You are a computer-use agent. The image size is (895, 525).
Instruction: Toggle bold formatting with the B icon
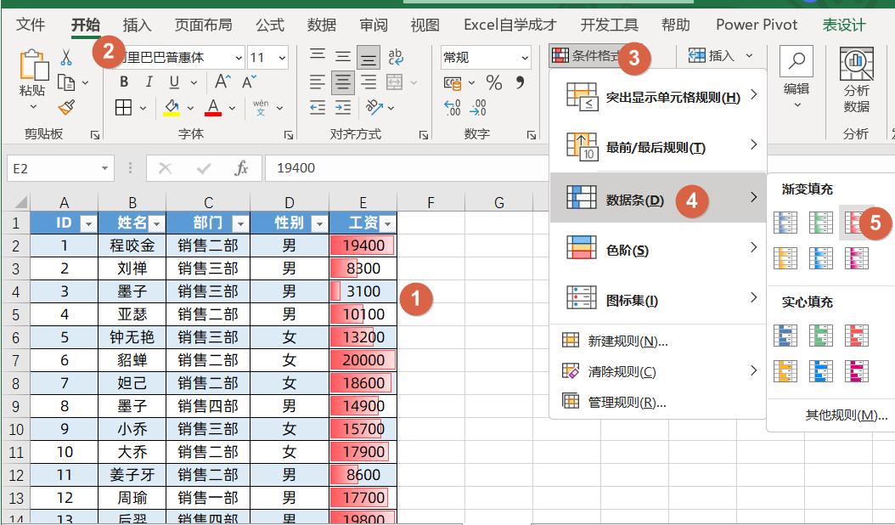125,82
